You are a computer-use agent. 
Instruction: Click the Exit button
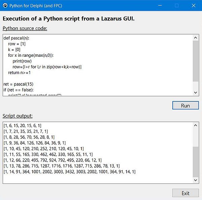(x=186, y=193)
